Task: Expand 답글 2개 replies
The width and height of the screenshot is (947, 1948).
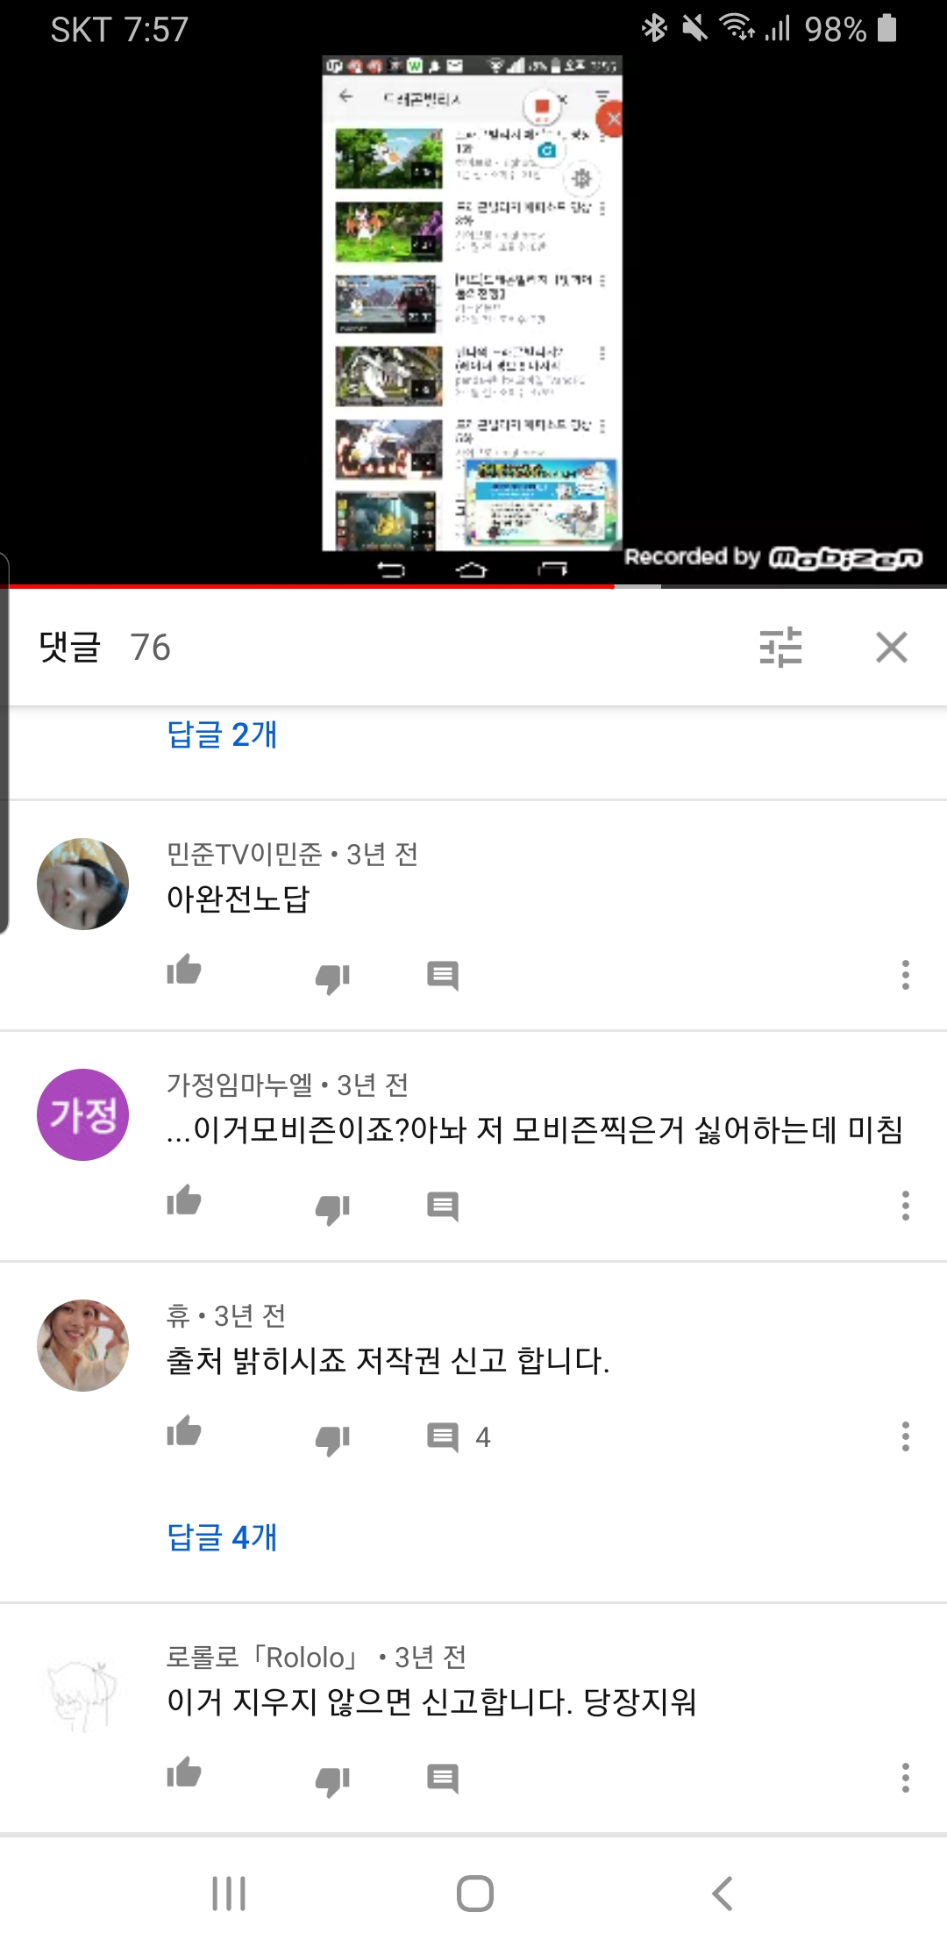Action: coord(222,734)
